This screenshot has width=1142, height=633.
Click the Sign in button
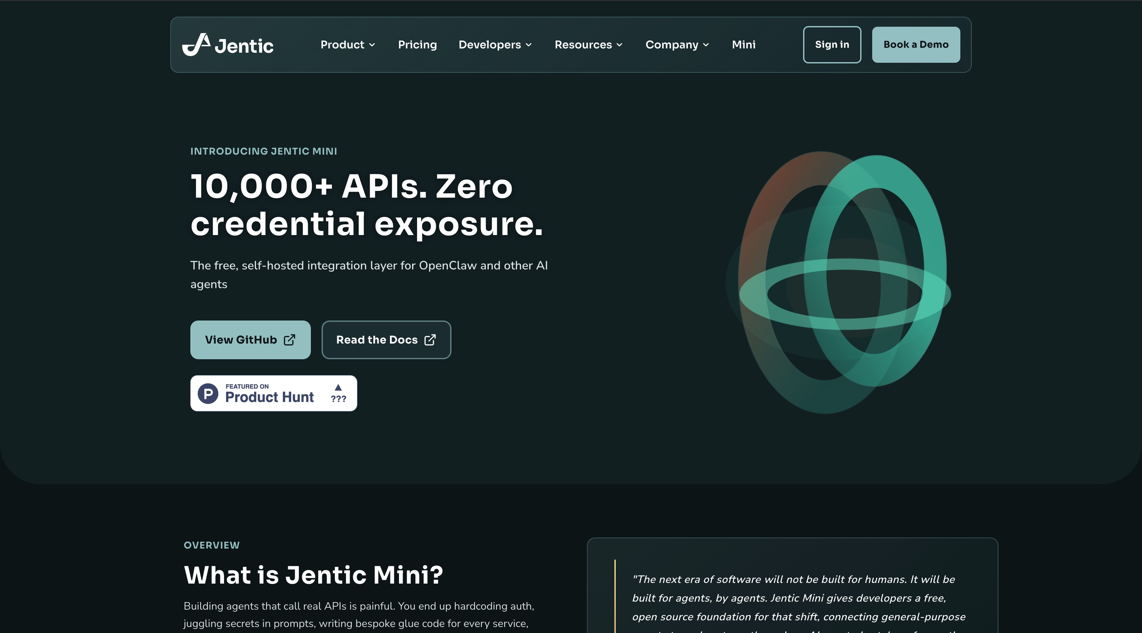click(x=832, y=44)
